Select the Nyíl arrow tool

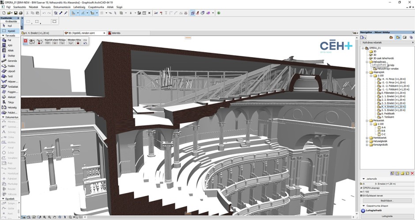pyautogui.click(x=9, y=26)
